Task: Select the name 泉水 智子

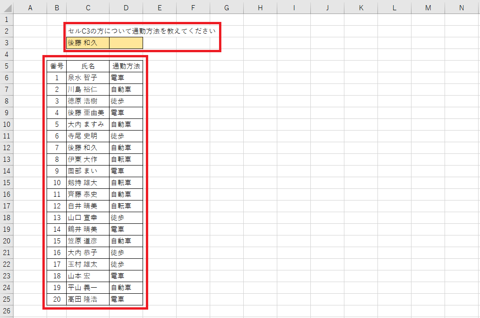Action: point(82,78)
